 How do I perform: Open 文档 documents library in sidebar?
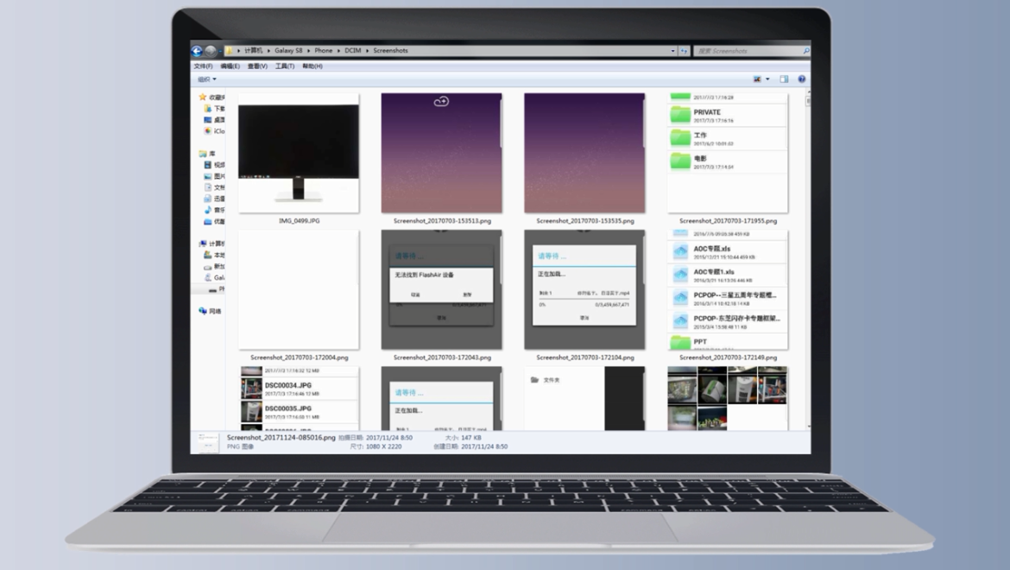click(x=214, y=187)
